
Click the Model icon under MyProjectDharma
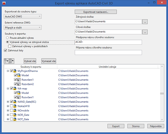(x=19, y=75)
